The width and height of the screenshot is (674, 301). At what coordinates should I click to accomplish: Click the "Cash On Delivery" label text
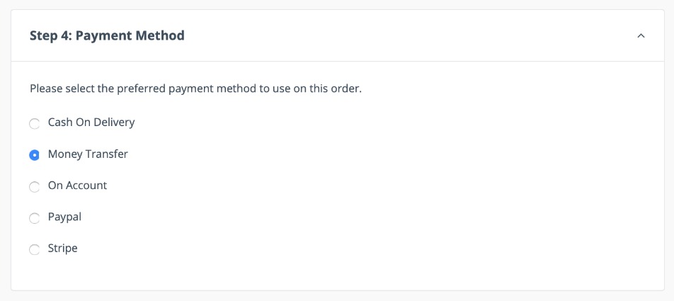click(91, 122)
